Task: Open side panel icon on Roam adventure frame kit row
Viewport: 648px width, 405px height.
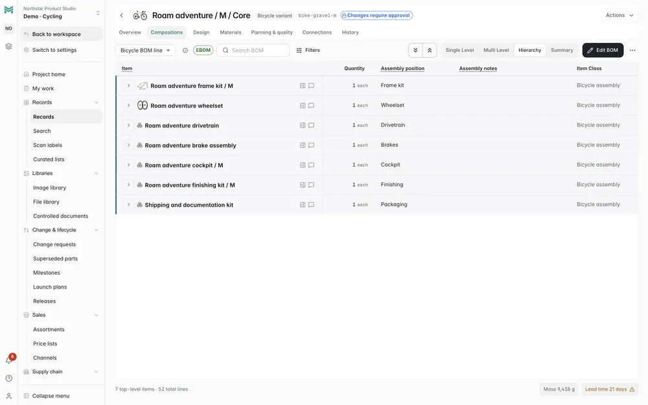Action: point(303,86)
